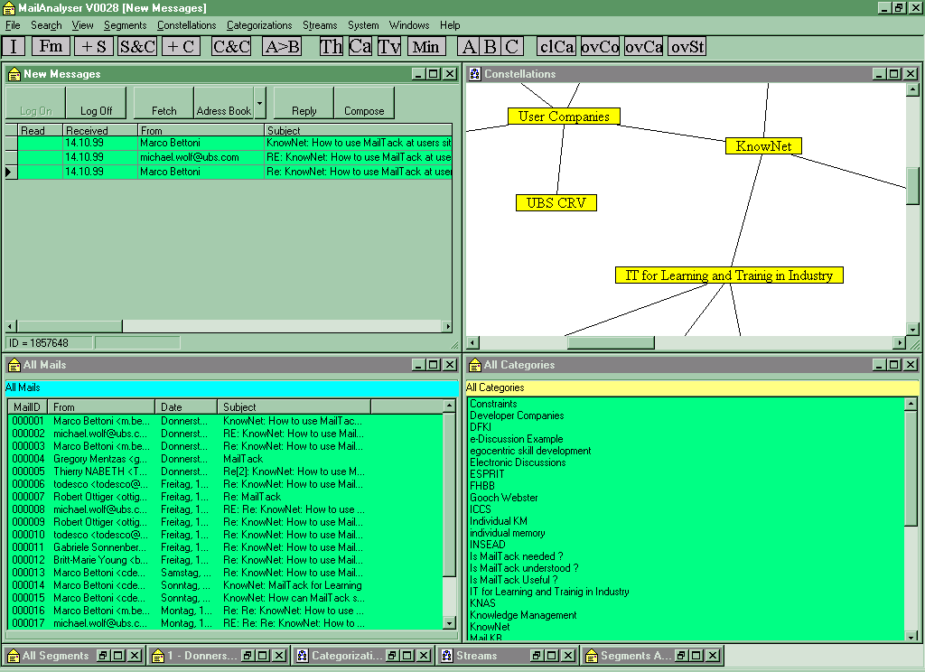Viewport: 925px width, 672px height.
Task: Click the 'S&C' toolbar button
Action: pyautogui.click(x=137, y=46)
